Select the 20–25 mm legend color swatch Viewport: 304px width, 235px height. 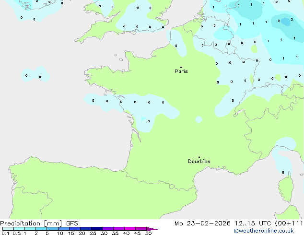tap(85, 229)
